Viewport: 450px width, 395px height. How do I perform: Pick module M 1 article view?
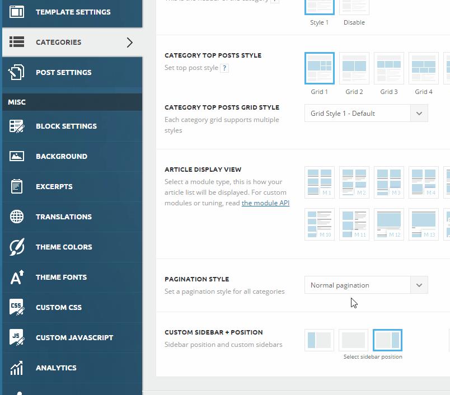320,182
